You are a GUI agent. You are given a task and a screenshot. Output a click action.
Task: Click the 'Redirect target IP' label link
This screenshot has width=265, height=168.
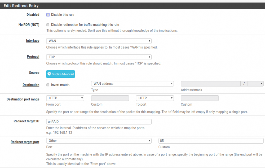[26, 121]
